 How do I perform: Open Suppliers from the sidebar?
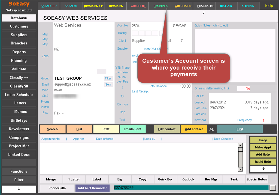point(19,35)
